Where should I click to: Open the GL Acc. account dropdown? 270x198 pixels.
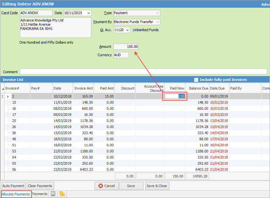click(127, 30)
